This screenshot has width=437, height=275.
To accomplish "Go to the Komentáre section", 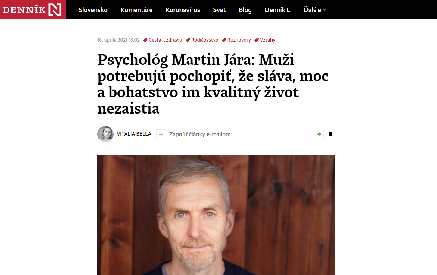I will pos(136,10).
